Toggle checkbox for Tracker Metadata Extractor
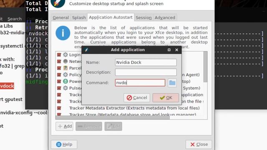The width and height of the screenshot is (267, 150). [x=59, y=108]
